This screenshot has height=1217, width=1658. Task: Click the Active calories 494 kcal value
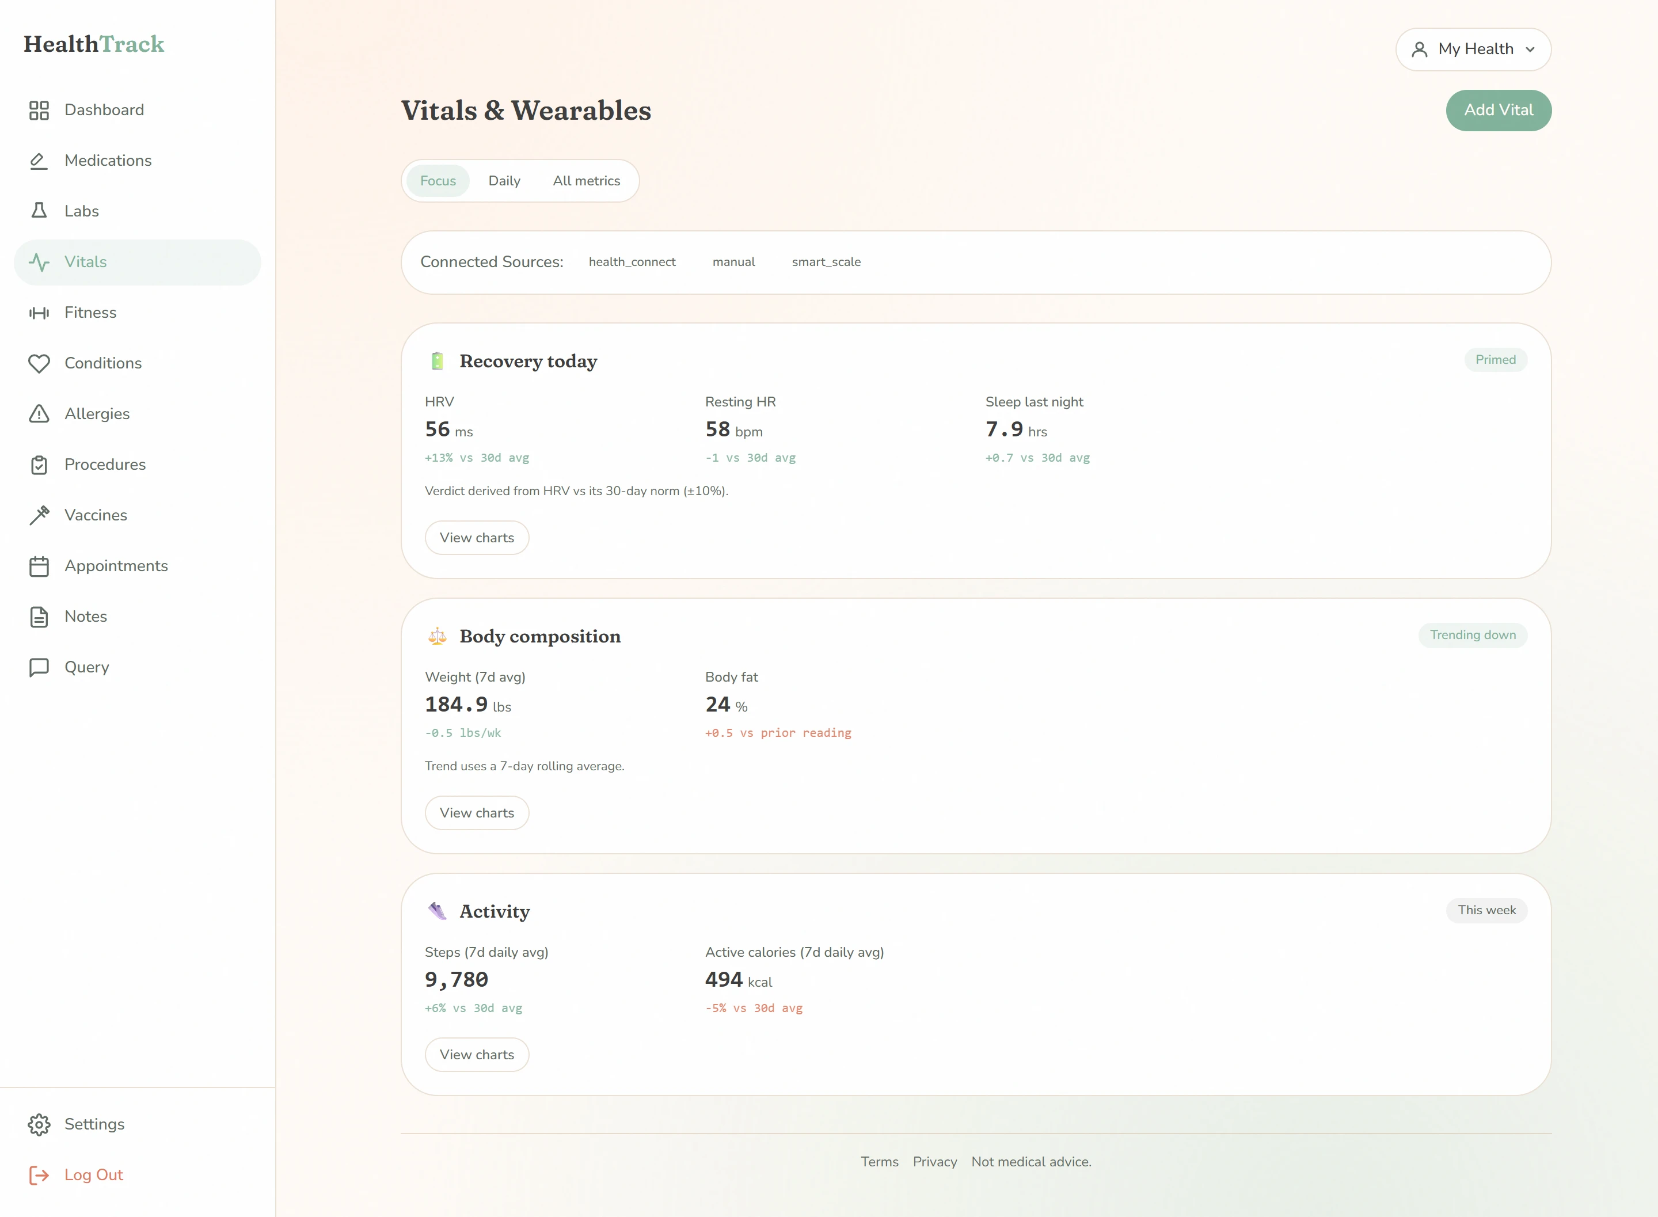[739, 980]
